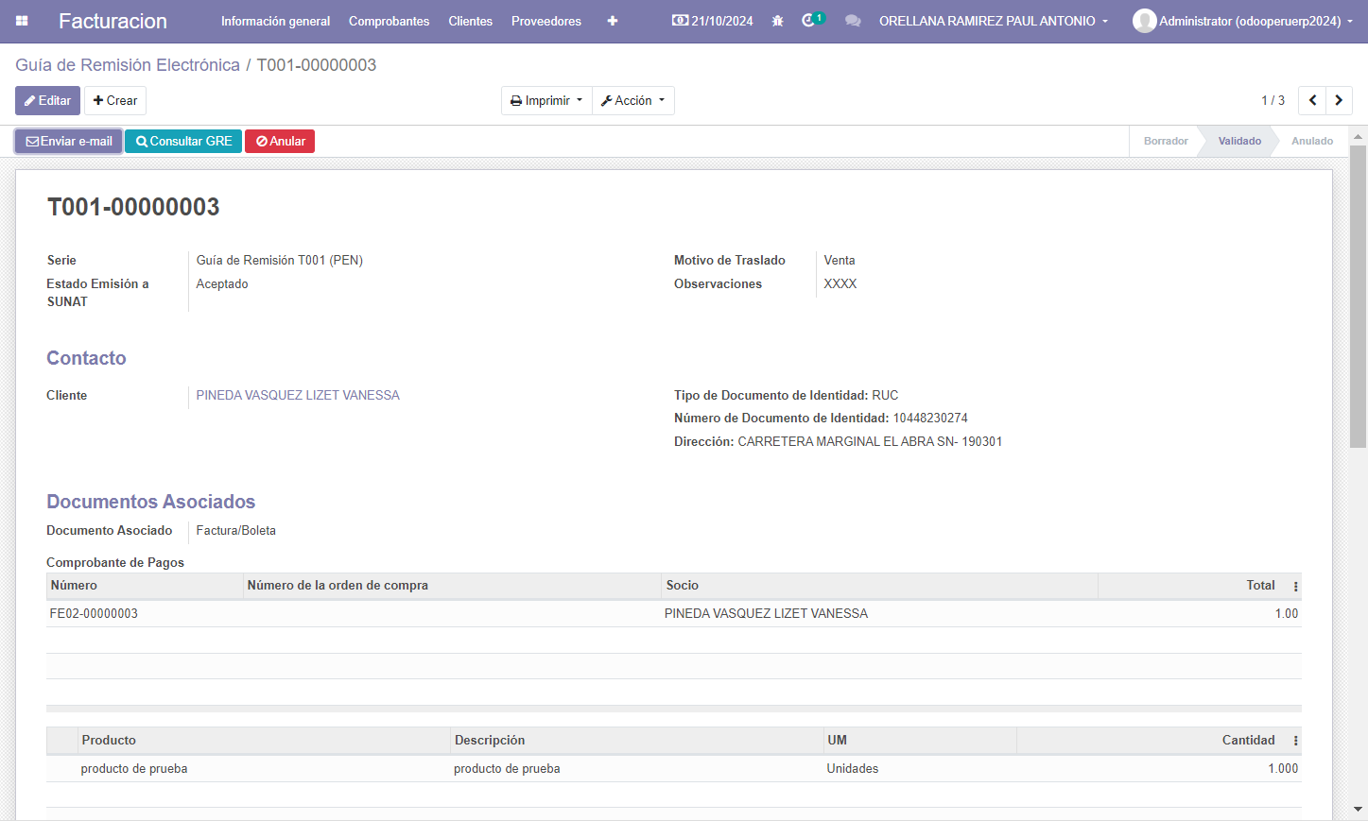The image size is (1368, 821).
Task: Go to next record arrow
Action: pos(1339,100)
